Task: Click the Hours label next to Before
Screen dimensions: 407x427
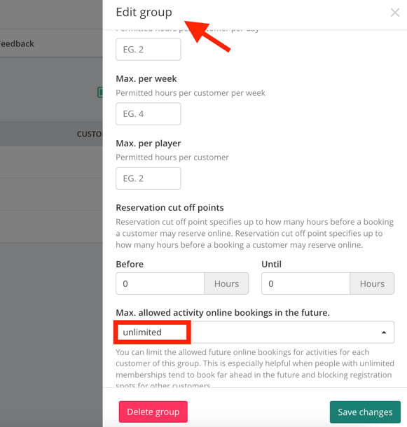Action: tap(226, 283)
